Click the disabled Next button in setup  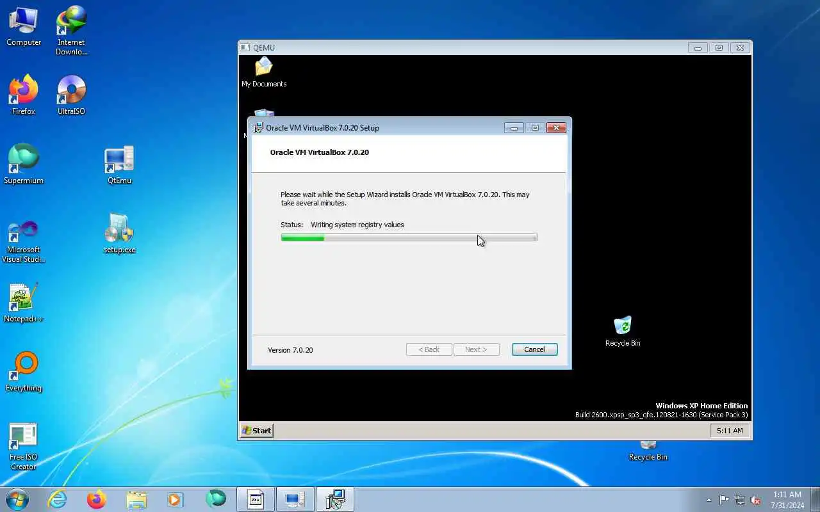(476, 349)
